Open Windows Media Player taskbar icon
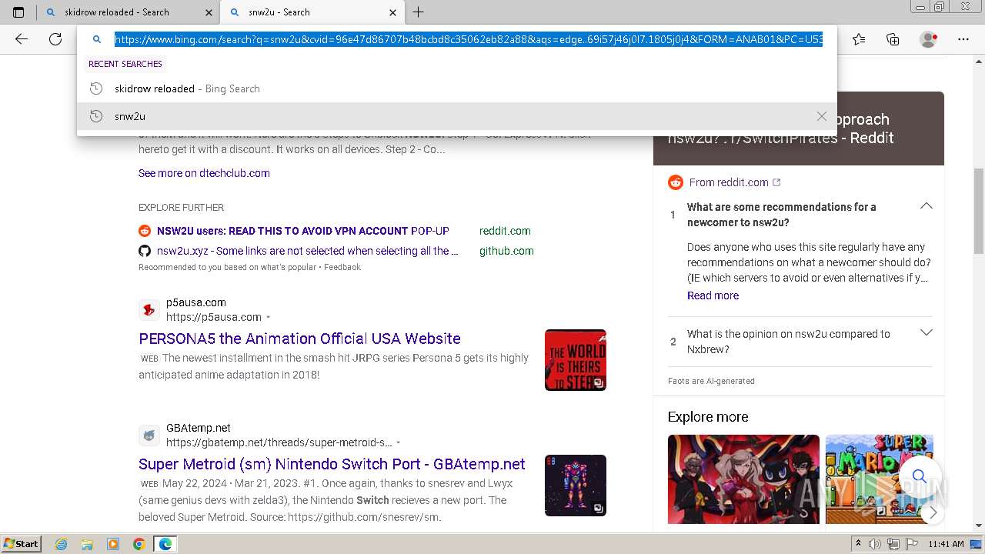Screen dimensions: 985x554 click(x=113, y=544)
